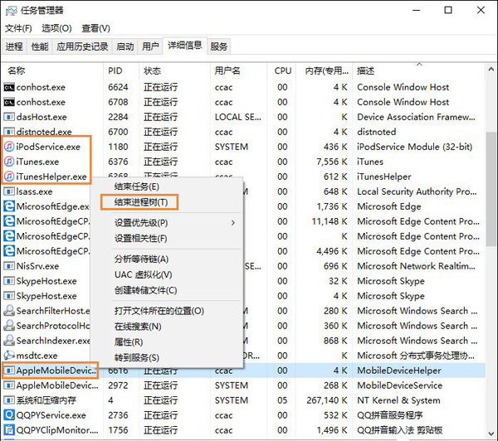Switch to the 用户 tab
Image resolution: width=498 pixels, height=441 pixels.
(x=150, y=46)
